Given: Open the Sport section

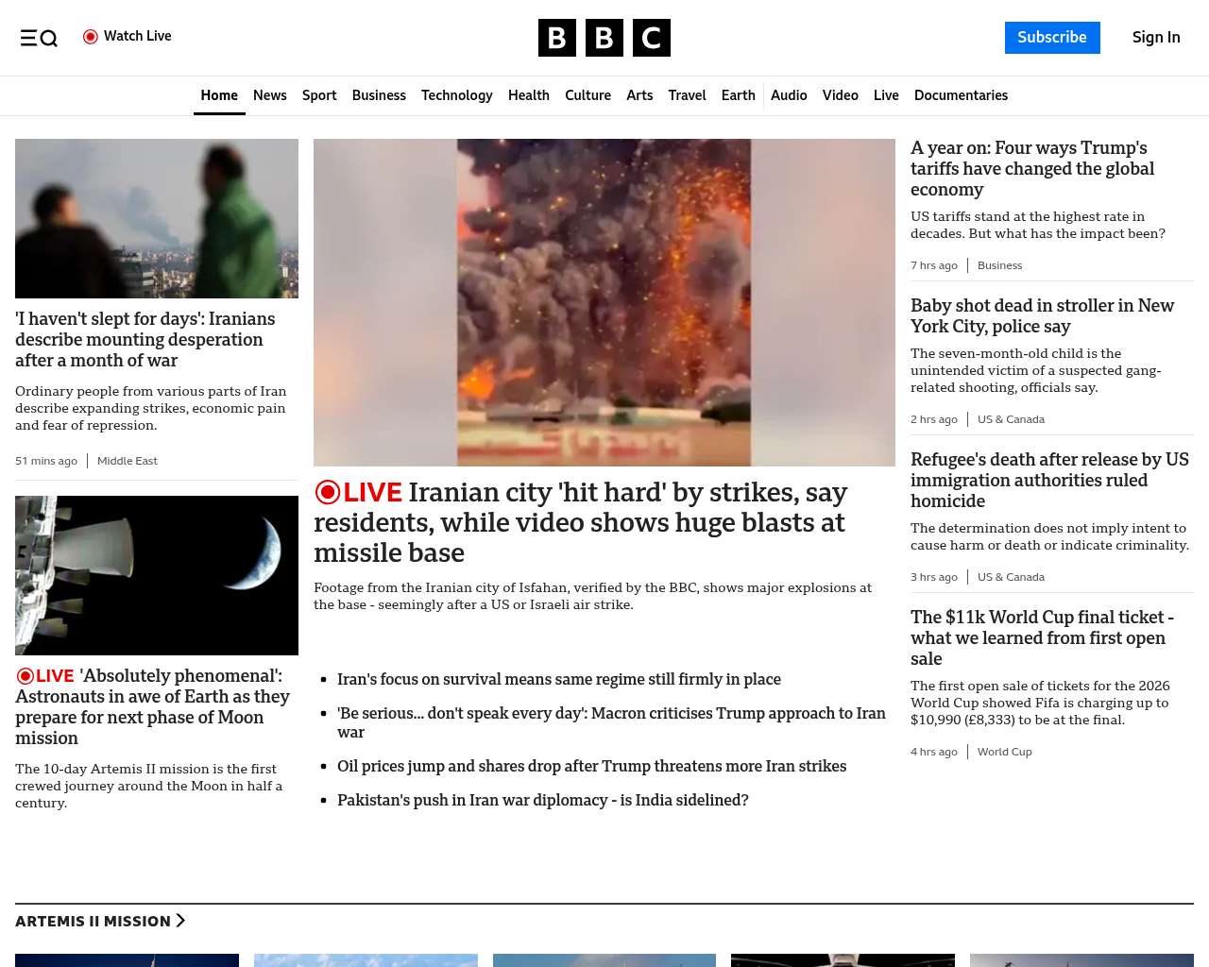Looking at the screenshot, I should 319,95.
